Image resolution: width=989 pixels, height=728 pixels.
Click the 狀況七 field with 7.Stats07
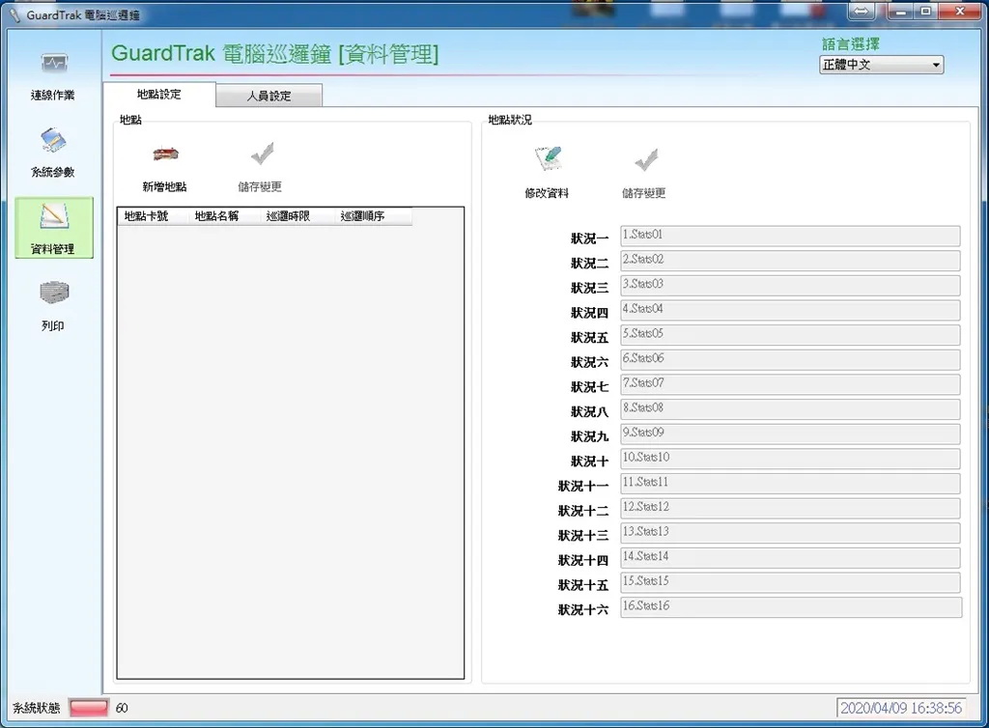[x=790, y=384]
